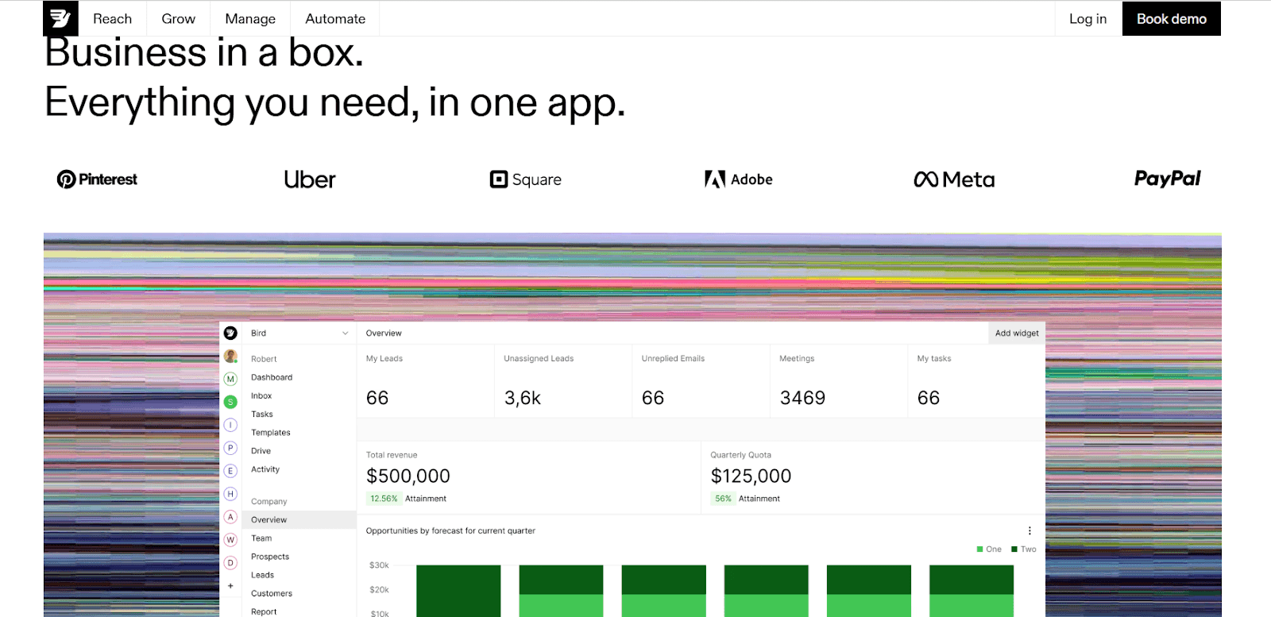Click the Bird logo in the top navbar
1271x617 pixels.
(60, 18)
